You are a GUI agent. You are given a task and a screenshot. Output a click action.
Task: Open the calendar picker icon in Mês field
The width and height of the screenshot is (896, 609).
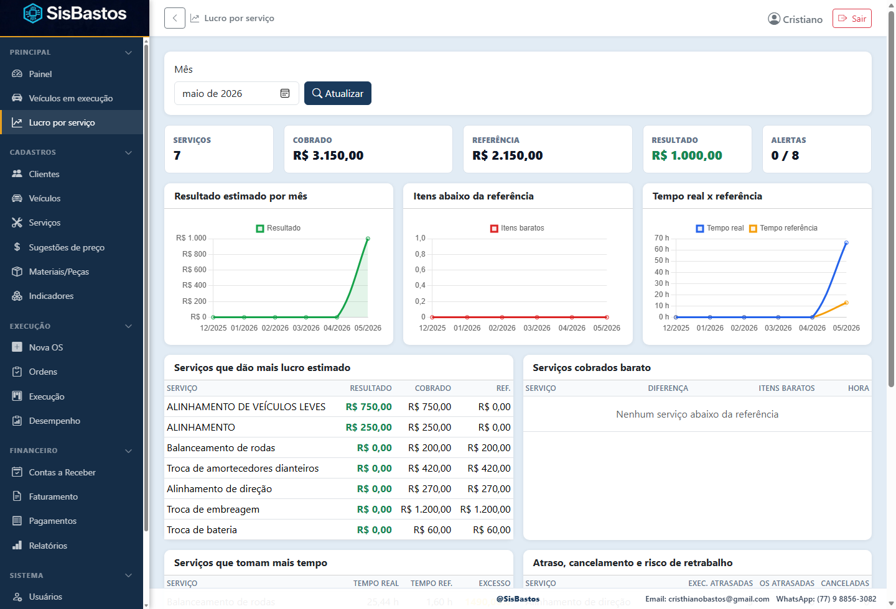tap(285, 93)
